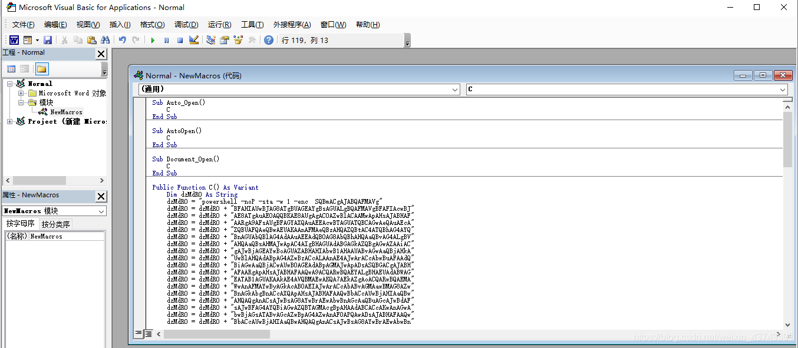
Task: Switch to 按分类序 properties tab
Action: [x=56, y=224]
